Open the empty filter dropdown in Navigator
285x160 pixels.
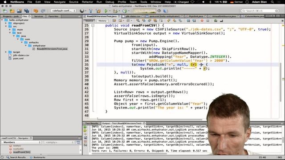pos(59,142)
